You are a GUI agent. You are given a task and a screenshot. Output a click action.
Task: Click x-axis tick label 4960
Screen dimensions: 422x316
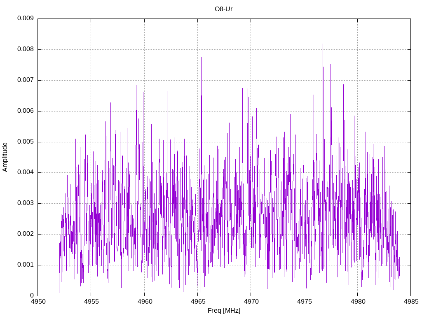coord(145,302)
